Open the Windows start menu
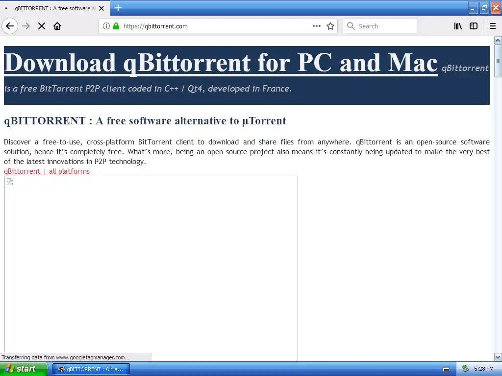The image size is (502, 376). point(24,369)
